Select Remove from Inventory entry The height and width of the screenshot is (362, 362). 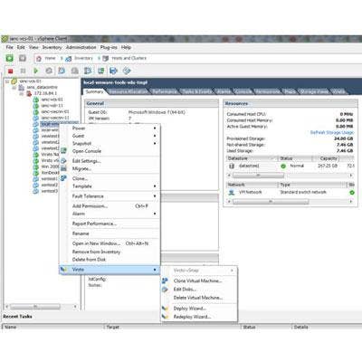pos(96,252)
